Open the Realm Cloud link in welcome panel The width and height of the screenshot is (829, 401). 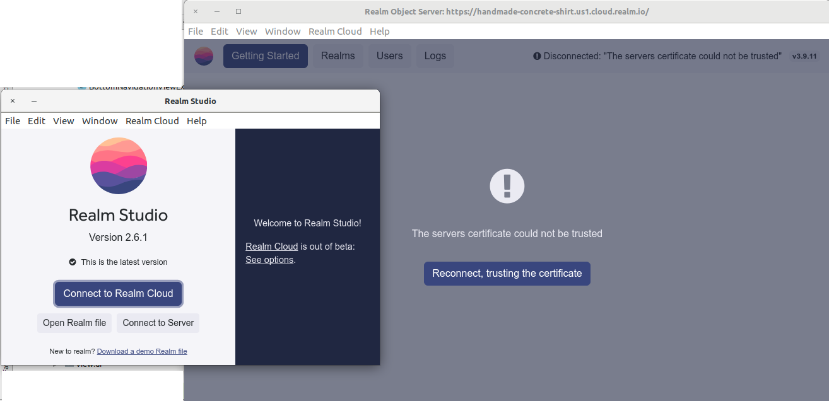271,247
